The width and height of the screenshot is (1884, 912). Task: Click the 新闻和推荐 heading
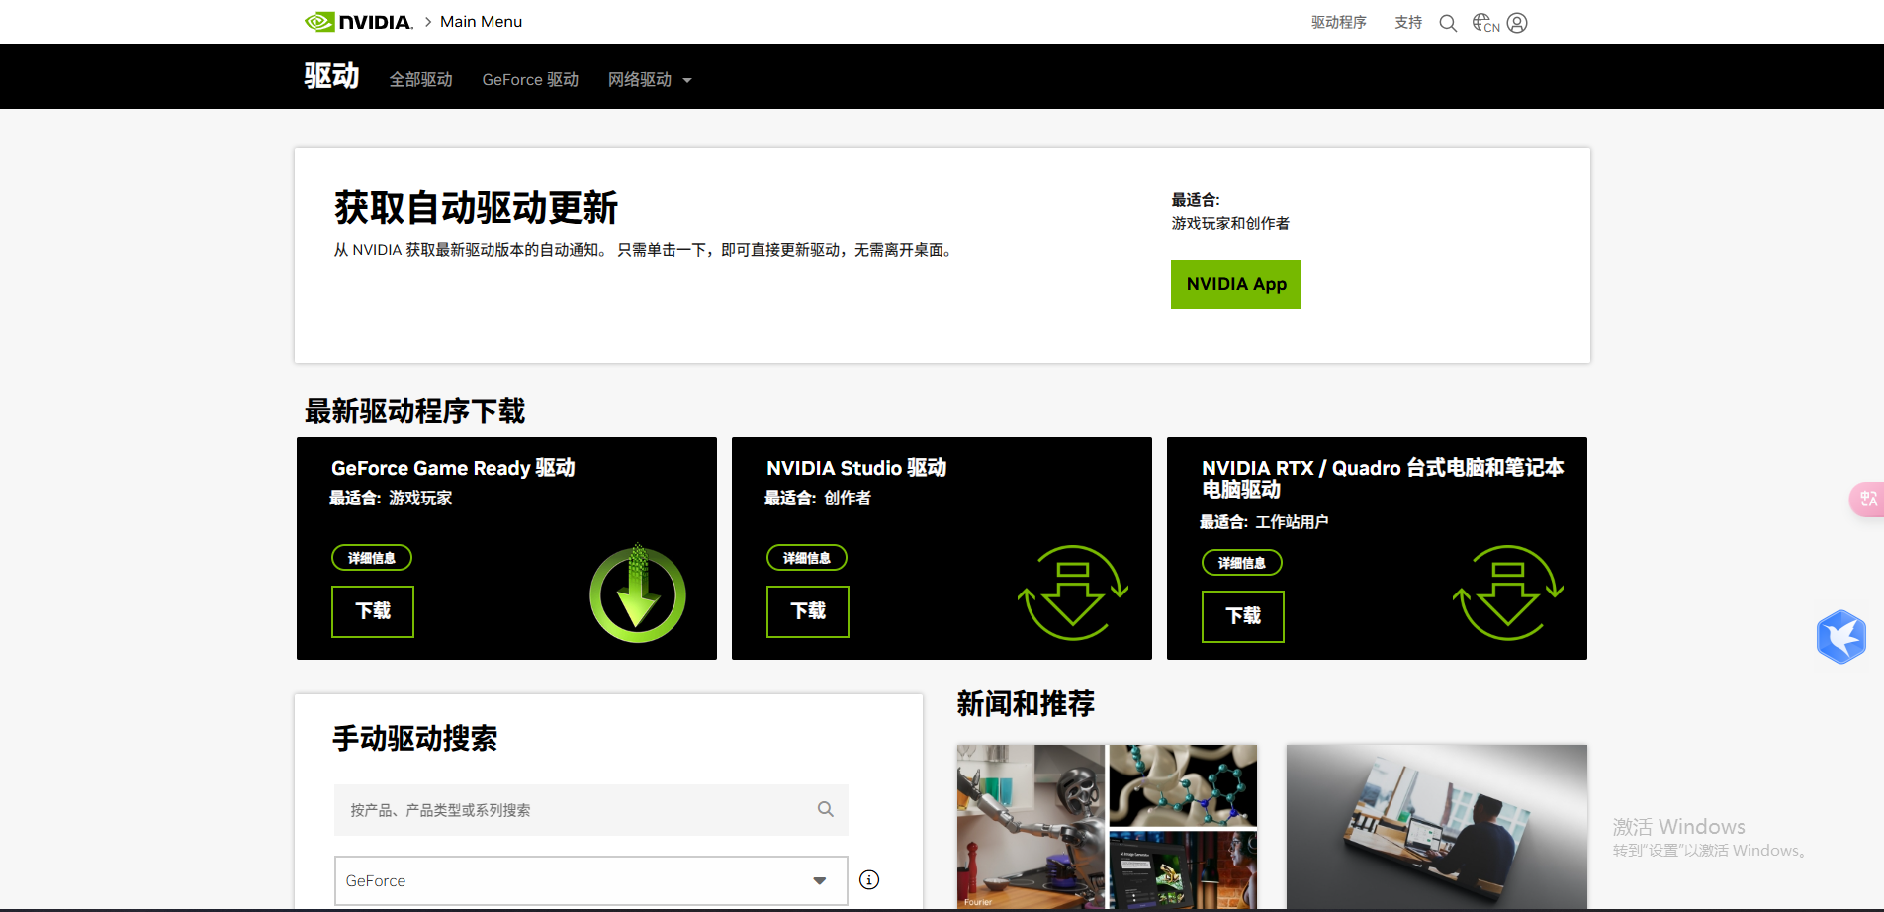1026,704
